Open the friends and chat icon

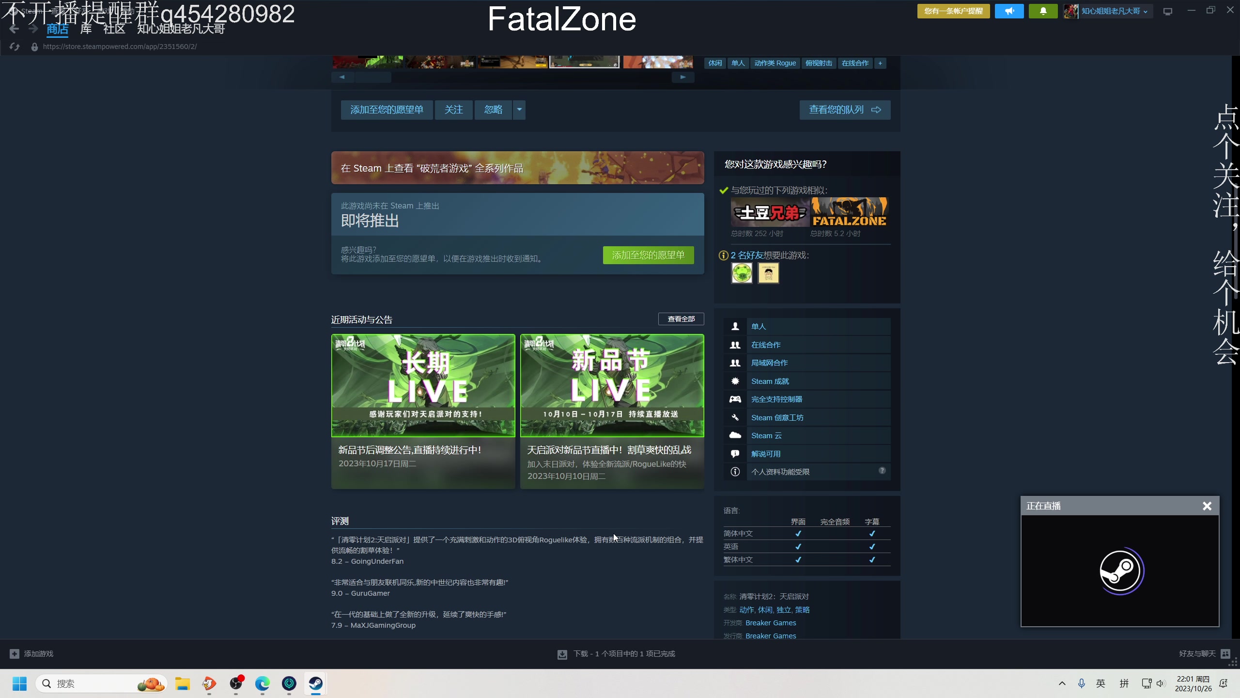coord(1225,654)
